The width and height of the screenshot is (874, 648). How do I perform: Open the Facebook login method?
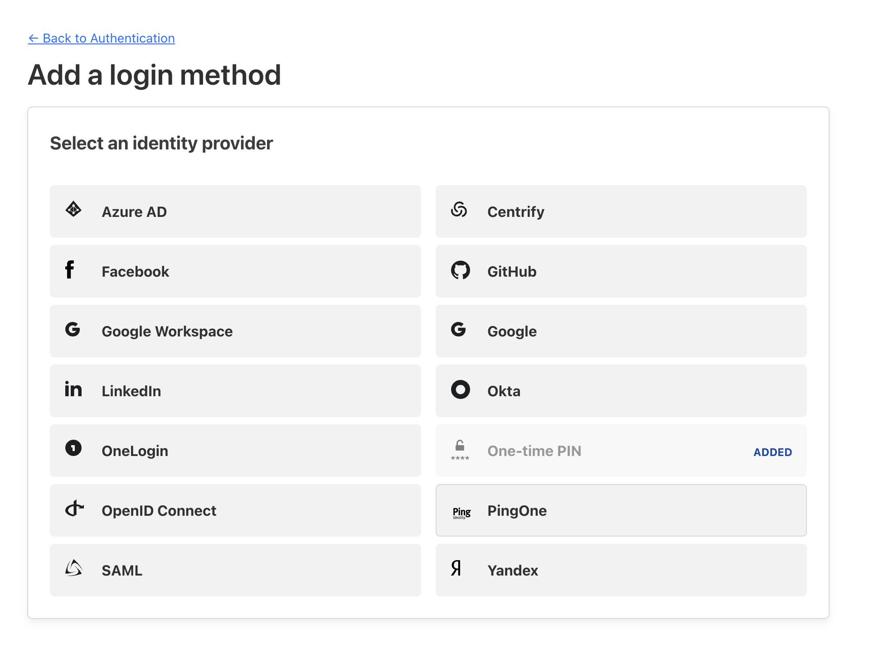click(x=236, y=271)
